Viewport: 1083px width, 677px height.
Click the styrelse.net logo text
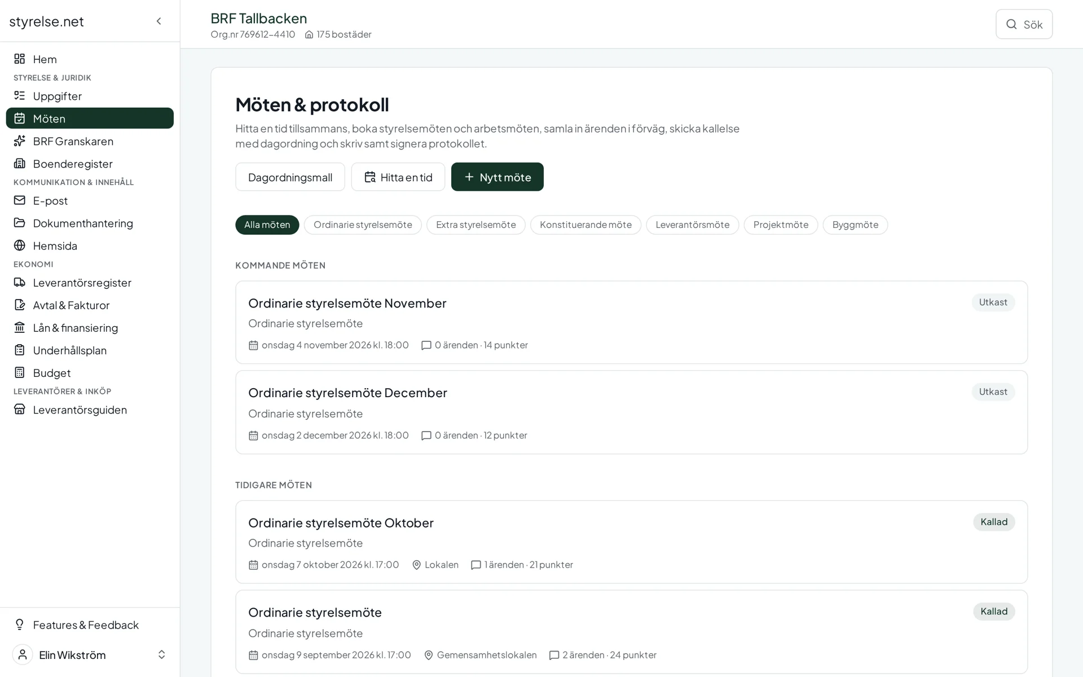(x=46, y=21)
